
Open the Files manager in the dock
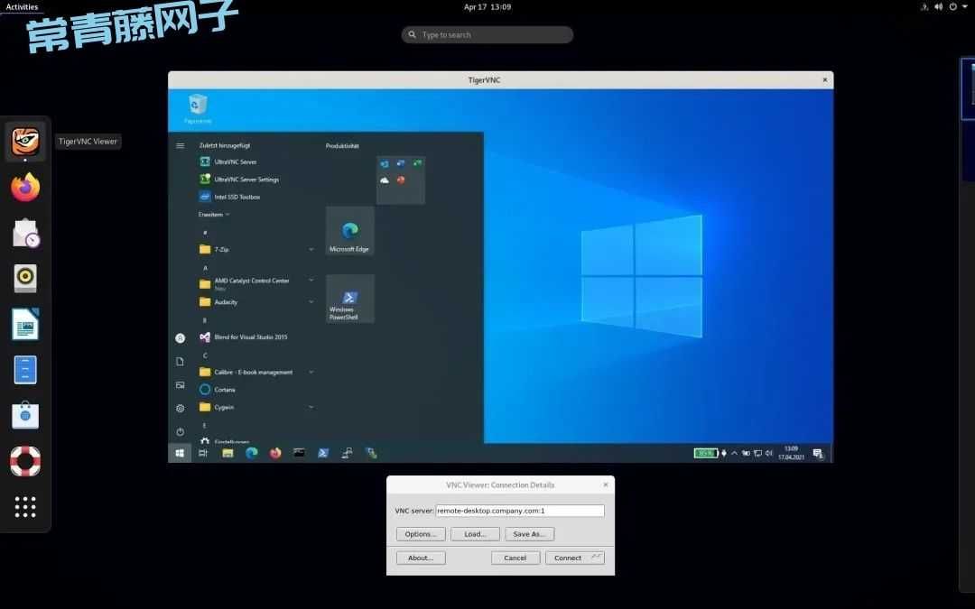pos(25,370)
